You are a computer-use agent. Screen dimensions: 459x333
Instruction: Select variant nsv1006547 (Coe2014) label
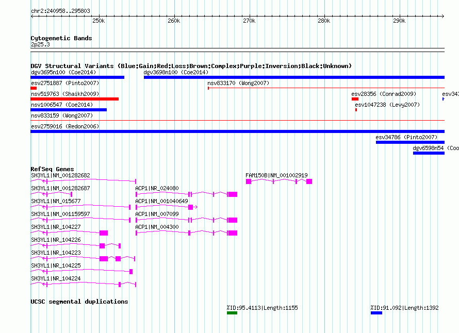62,105
